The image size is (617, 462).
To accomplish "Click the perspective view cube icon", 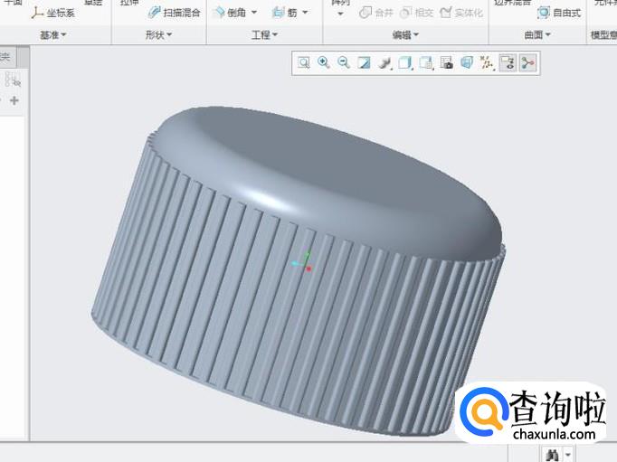I will 467,63.
